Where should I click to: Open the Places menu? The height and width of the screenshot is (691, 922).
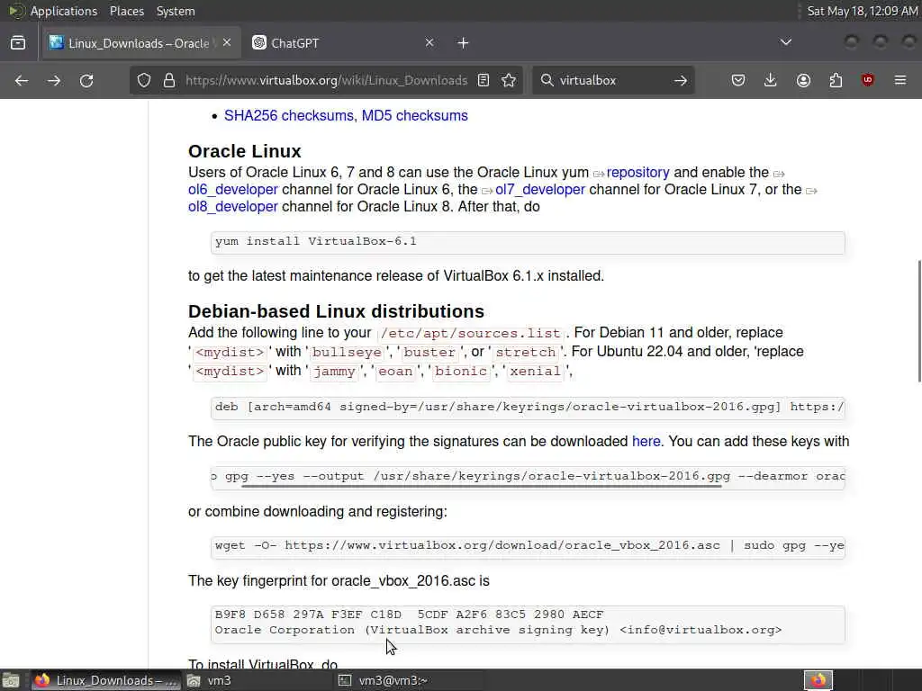127,11
